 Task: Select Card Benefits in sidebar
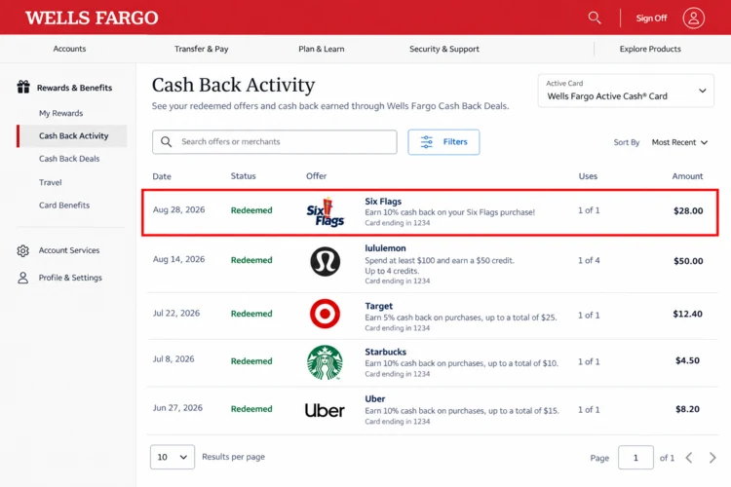pyautogui.click(x=64, y=206)
